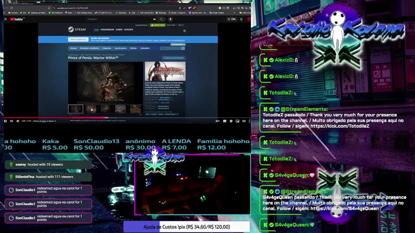This screenshot has width=415, height=233.
Task: Open the Categorias store tab
Action: coord(107,48)
